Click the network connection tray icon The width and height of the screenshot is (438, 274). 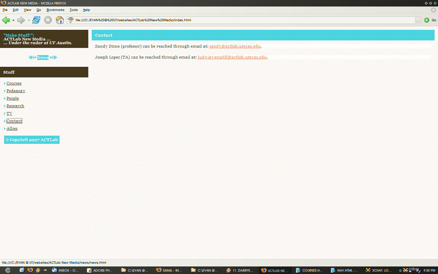coord(412,270)
